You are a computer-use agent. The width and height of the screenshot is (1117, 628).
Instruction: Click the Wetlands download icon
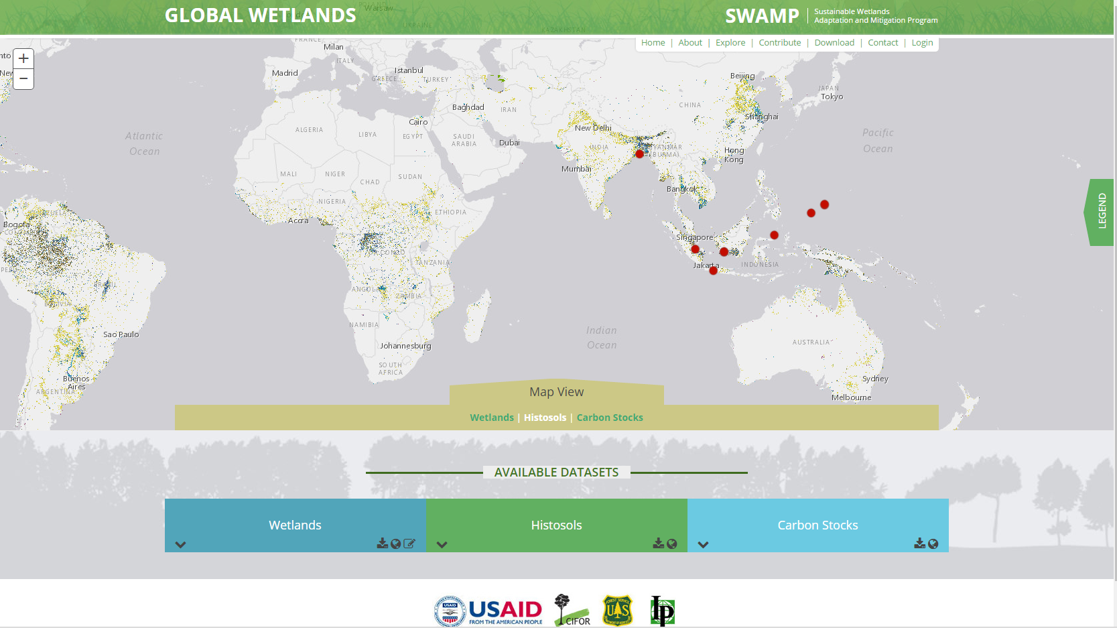pyautogui.click(x=383, y=544)
